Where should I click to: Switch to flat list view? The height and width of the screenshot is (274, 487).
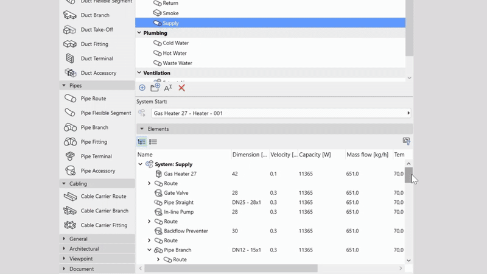[153, 142]
